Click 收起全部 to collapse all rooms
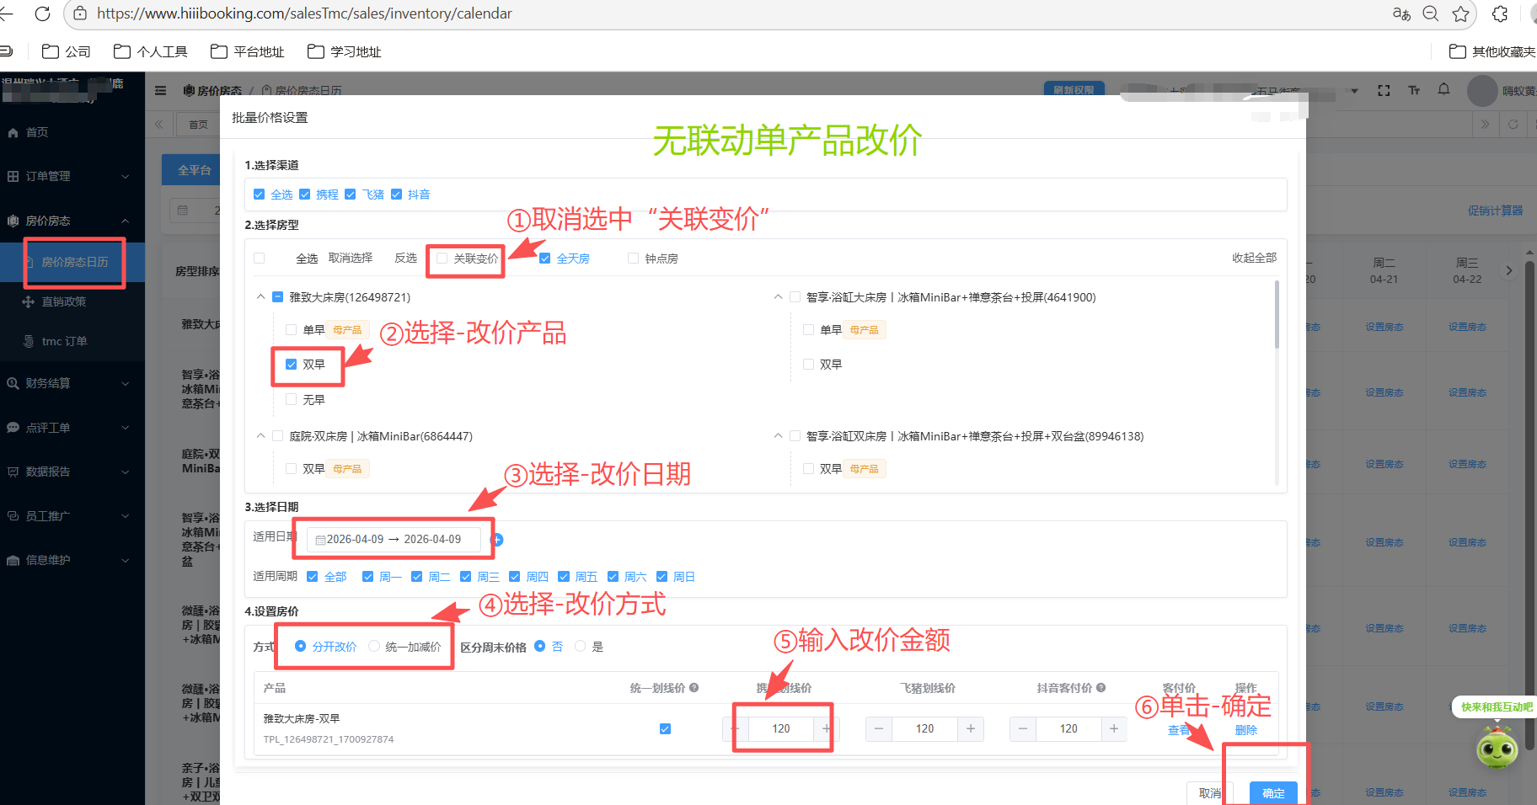This screenshot has width=1537, height=805. click(1254, 258)
